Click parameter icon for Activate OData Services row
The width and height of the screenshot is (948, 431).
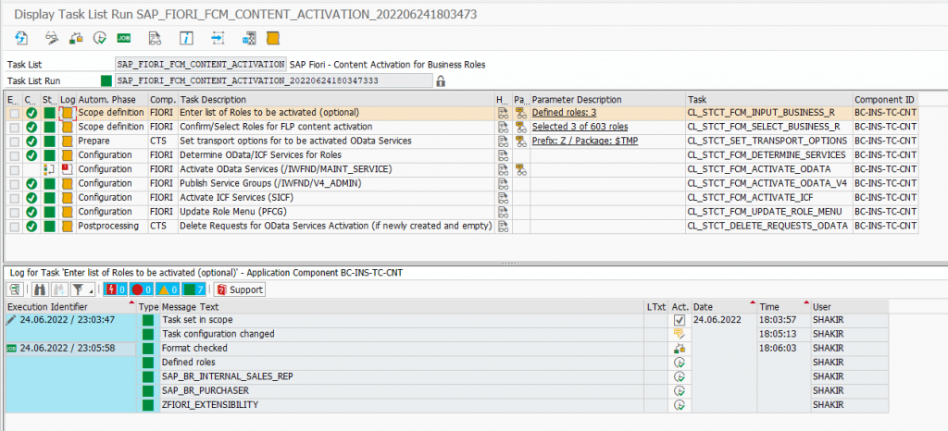[x=520, y=169]
